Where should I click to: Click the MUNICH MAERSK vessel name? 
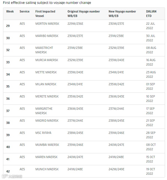point(47,169)
